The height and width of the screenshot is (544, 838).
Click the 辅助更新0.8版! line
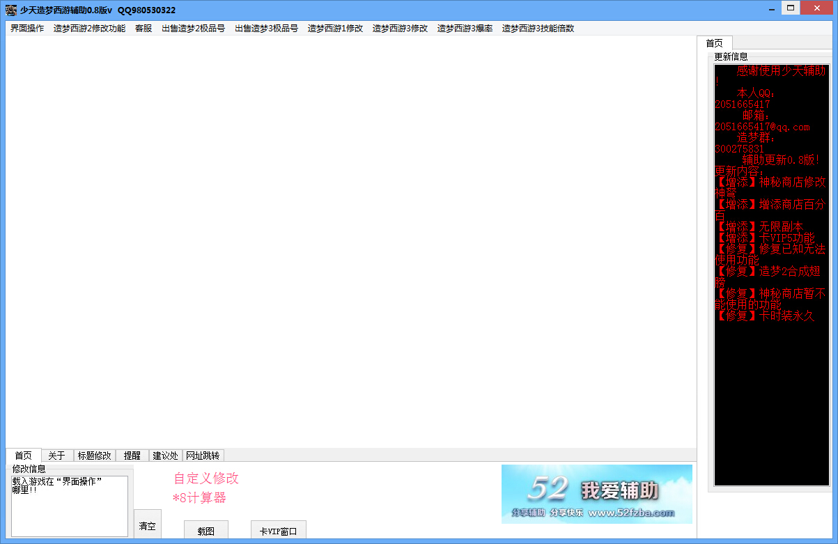click(x=781, y=160)
